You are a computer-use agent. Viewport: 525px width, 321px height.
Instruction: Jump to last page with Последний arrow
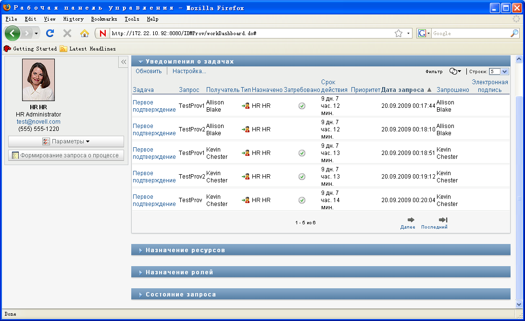point(443,220)
